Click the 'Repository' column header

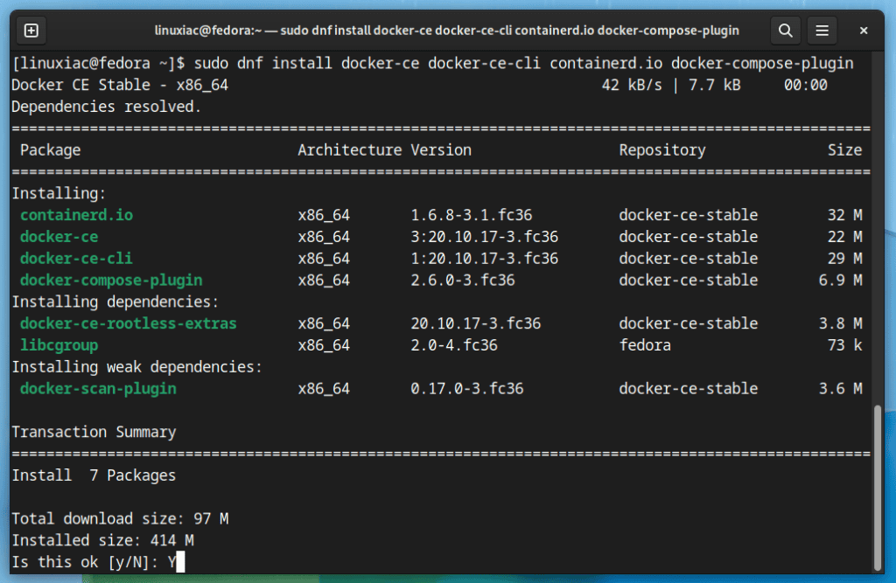coord(662,150)
